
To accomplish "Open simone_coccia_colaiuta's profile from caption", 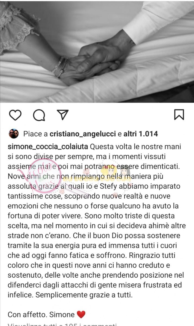I will [48, 147].
